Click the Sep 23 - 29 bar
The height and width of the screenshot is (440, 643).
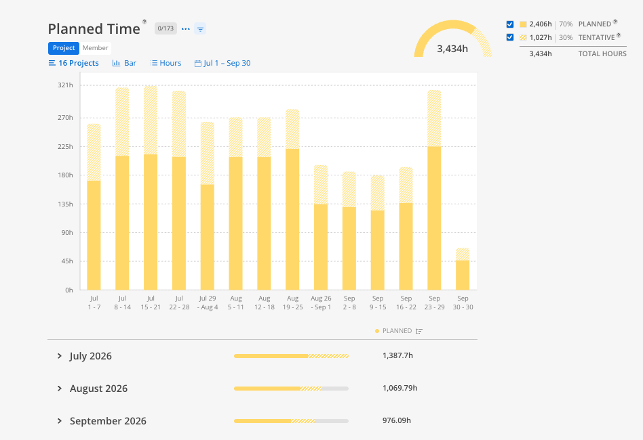coord(434,190)
